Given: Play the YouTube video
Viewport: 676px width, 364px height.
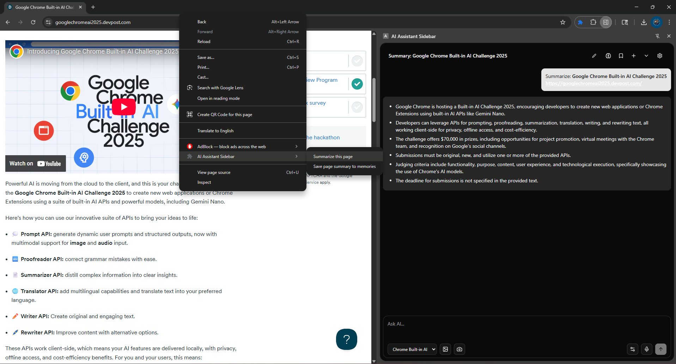Looking at the screenshot, I should 124,107.
